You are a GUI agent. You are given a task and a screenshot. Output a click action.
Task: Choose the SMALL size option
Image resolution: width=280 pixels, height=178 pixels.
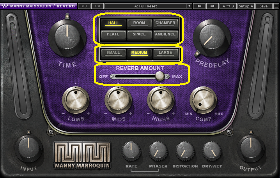tap(113, 53)
